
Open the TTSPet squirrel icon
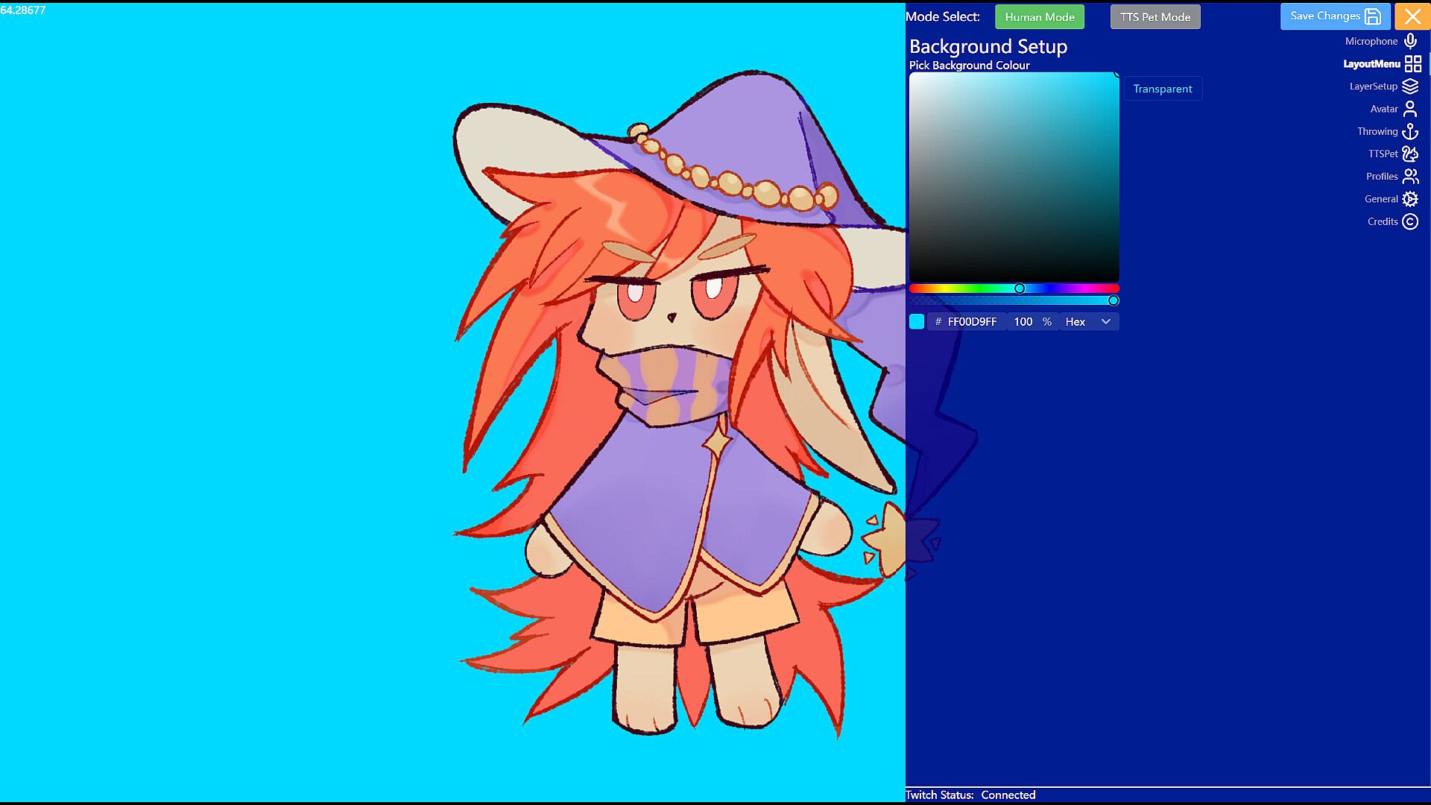(1410, 154)
